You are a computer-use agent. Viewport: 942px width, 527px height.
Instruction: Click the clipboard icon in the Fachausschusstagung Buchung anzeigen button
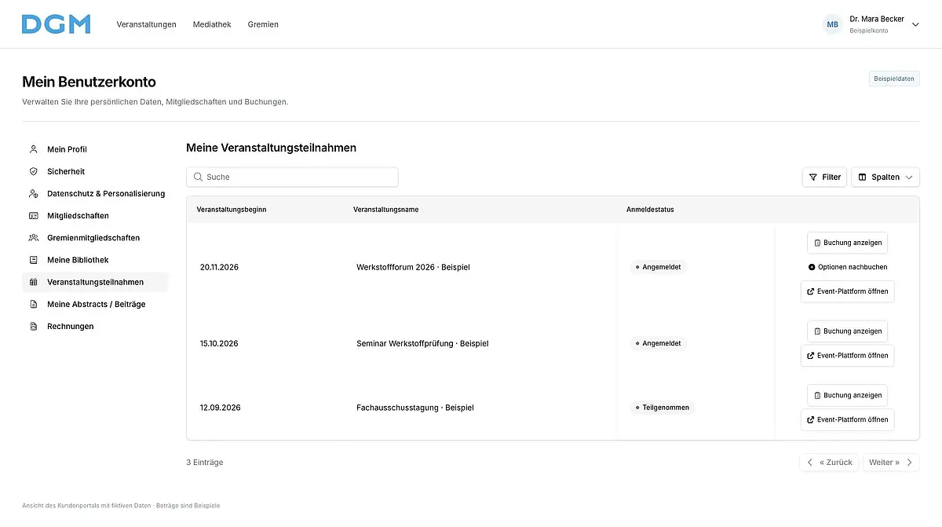click(x=817, y=395)
